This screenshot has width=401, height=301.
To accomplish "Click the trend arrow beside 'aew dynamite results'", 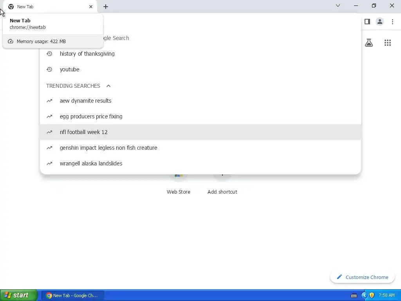I will coord(49,101).
